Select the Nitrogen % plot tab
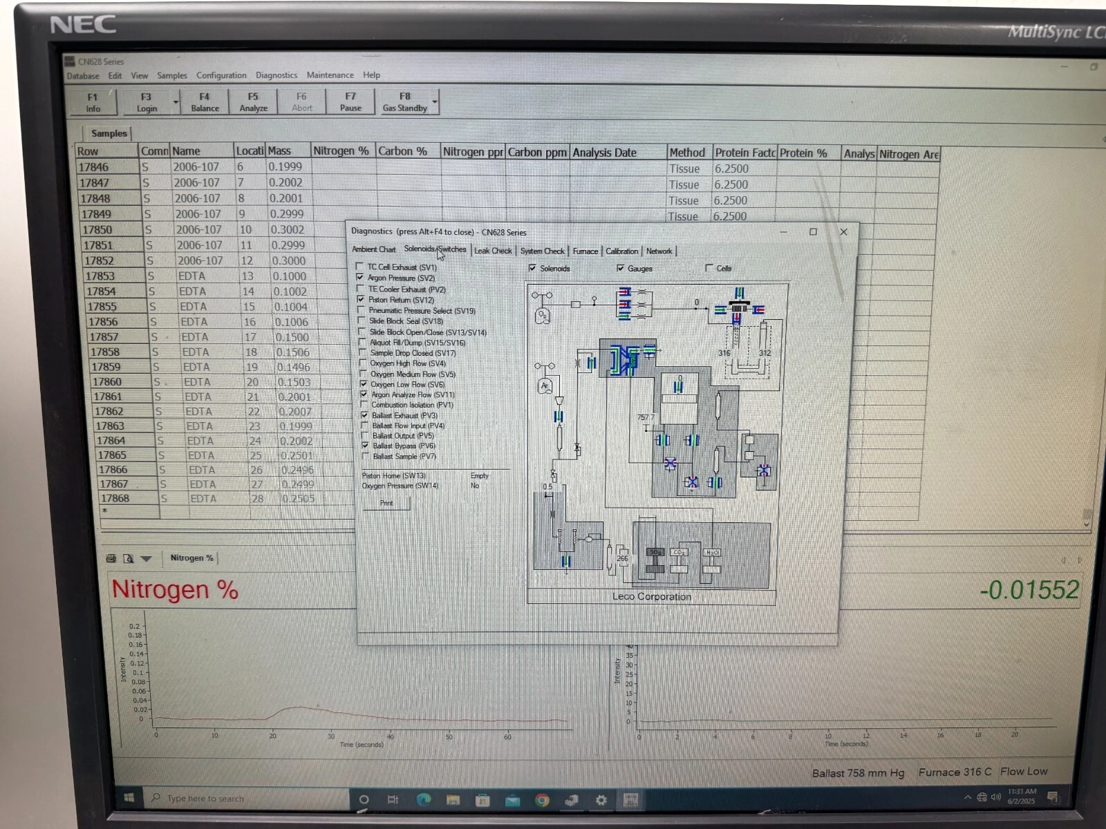Viewport: 1106px width, 829px height. point(191,558)
